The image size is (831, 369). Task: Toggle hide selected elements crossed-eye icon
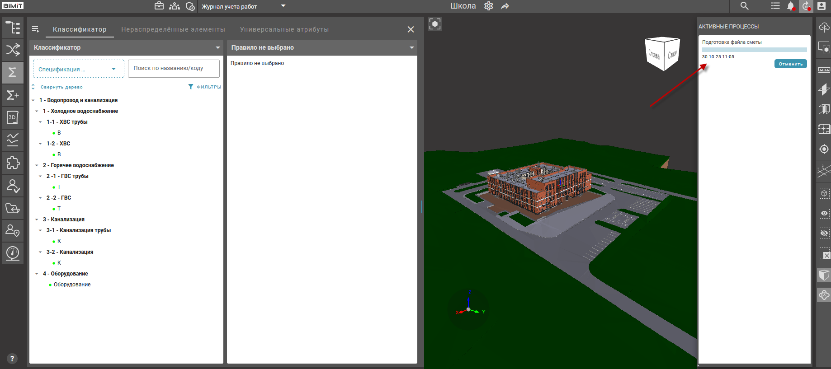point(824,234)
